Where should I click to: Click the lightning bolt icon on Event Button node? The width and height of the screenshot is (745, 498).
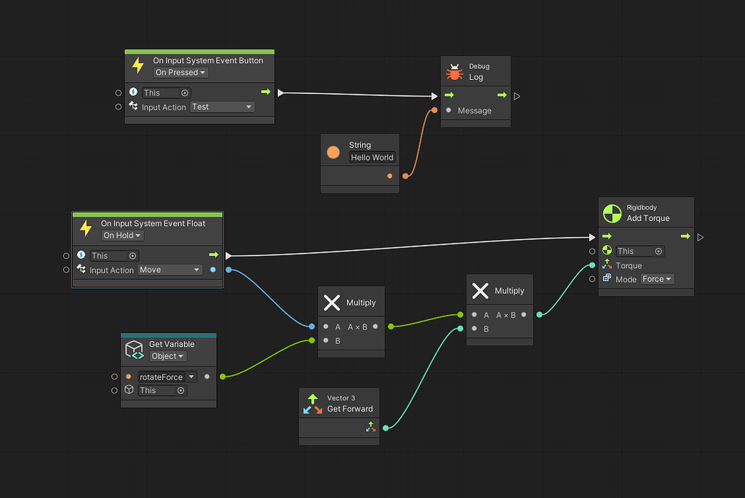pyautogui.click(x=138, y=65)
